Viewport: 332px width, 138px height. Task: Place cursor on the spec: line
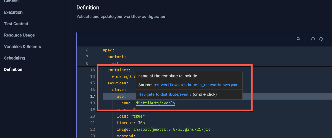pyautogui.click(x=108, y=50)
